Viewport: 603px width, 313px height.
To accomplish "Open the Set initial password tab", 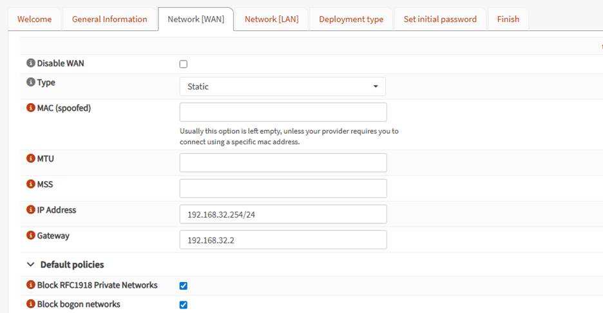I will 440,19.
